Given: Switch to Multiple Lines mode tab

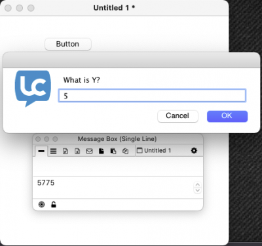Looking at the screenshot, I should coord(53,151).
